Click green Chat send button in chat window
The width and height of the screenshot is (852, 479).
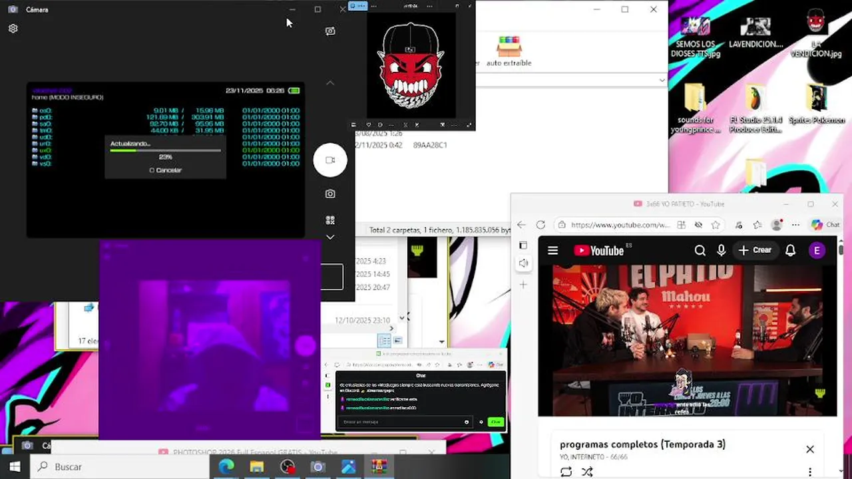495,422
